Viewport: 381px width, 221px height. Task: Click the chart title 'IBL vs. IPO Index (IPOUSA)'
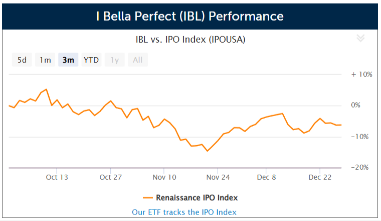pyautogui.click(x=190, y=40)
